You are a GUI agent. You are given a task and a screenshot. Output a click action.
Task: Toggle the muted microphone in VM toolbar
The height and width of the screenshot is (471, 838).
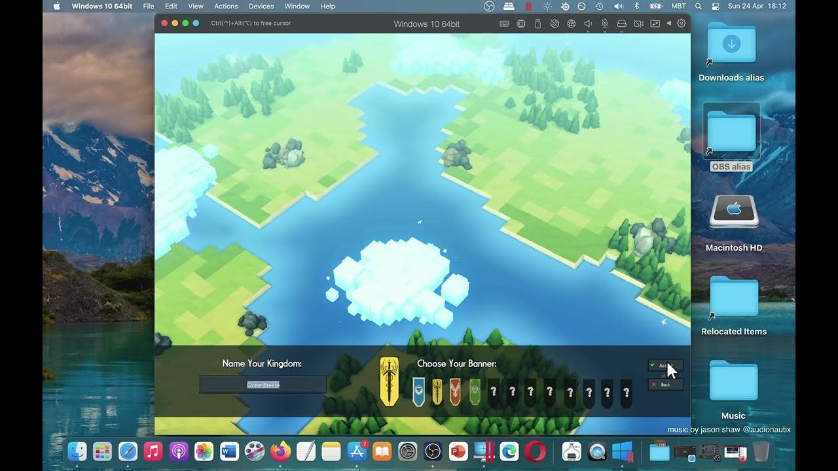(x=605, y=24)
